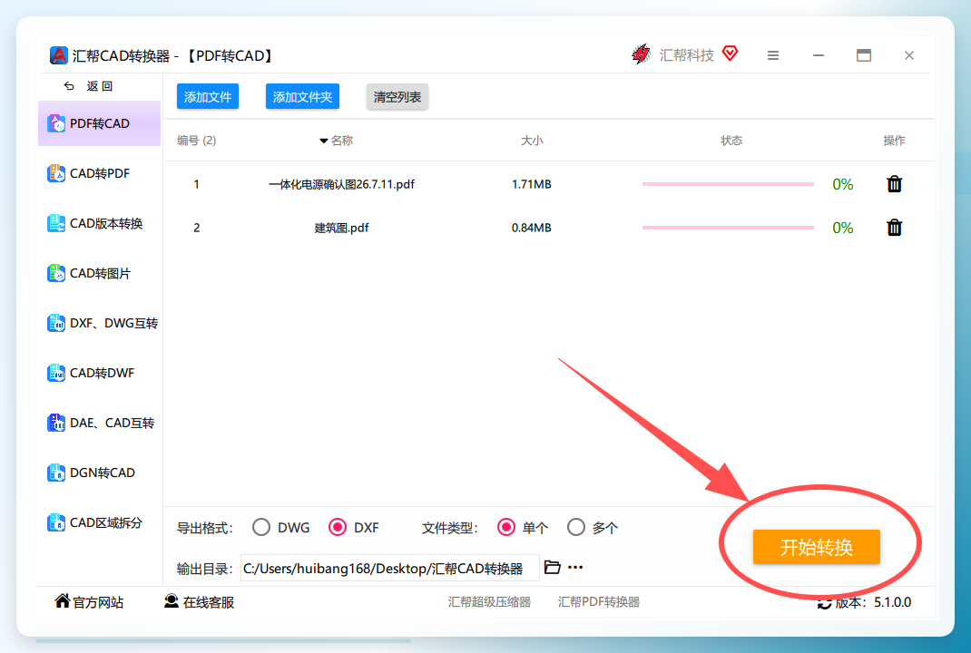Click the back arrow icon beside 返回

pyautogui.click(x=69, y=86)
